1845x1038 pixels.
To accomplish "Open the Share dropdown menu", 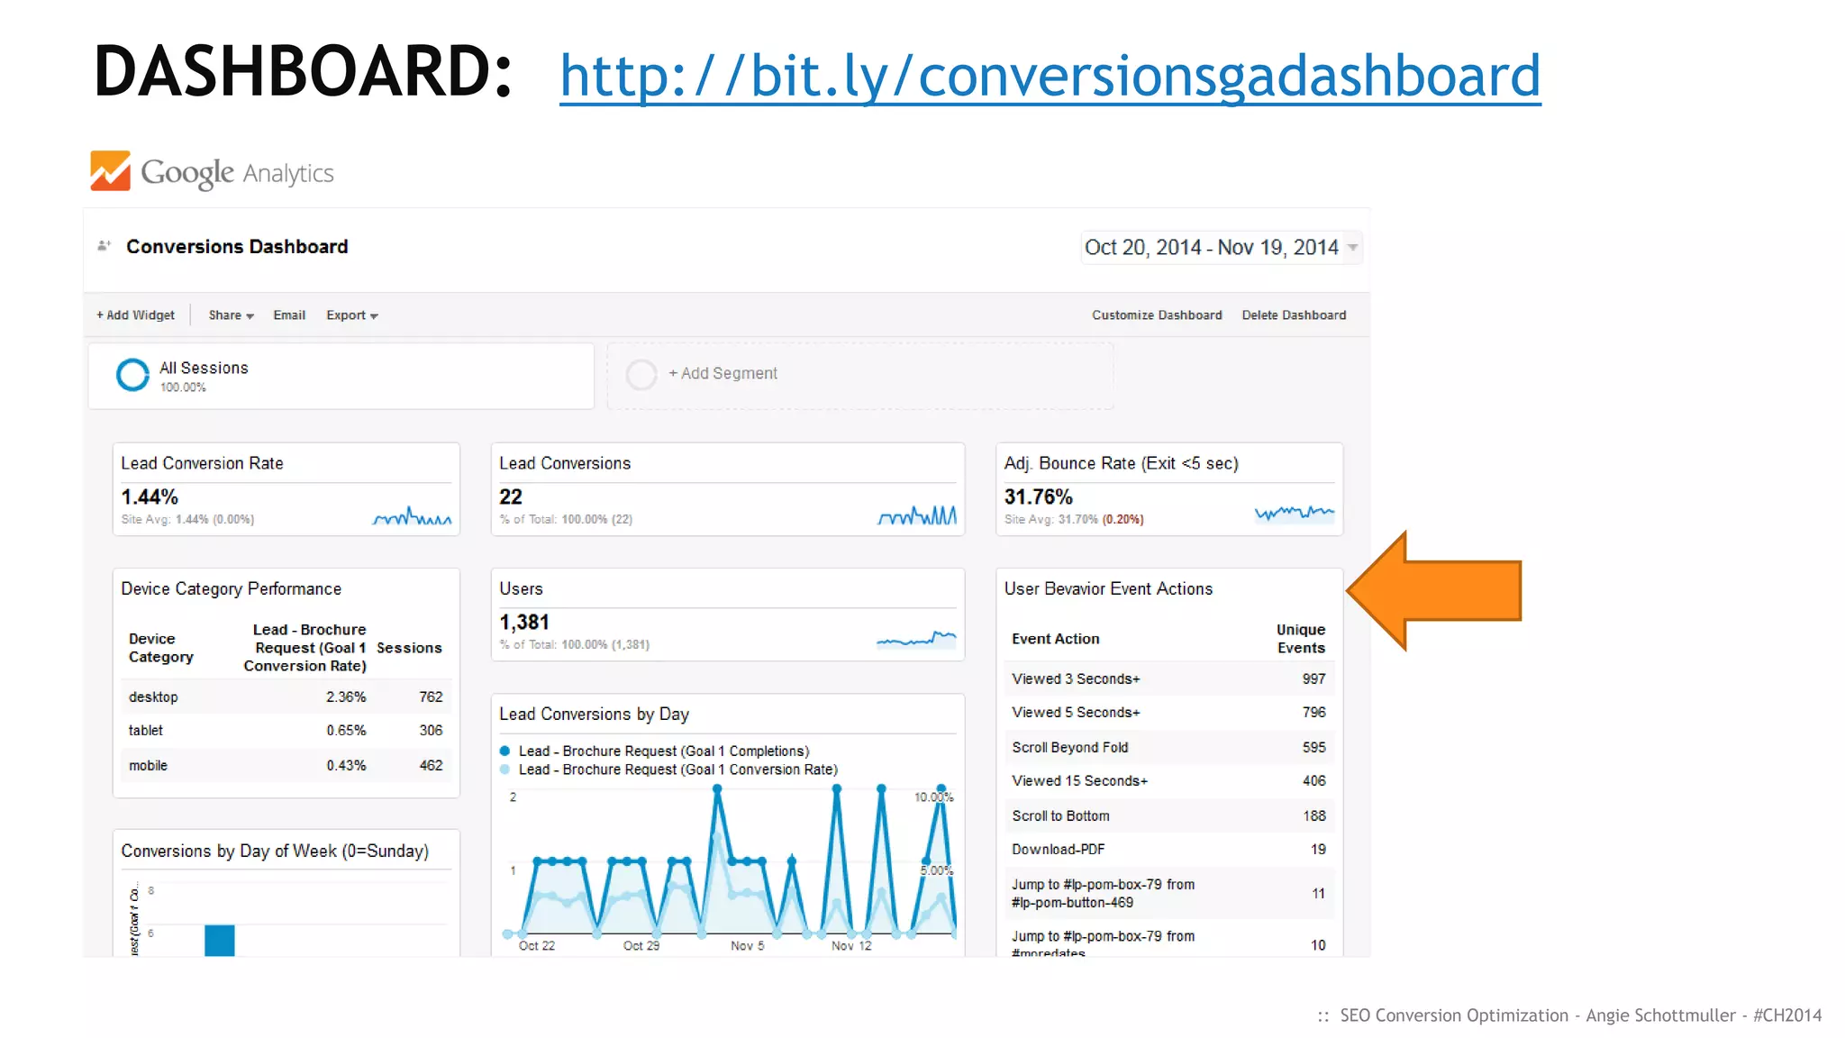I will click(231, 315).
